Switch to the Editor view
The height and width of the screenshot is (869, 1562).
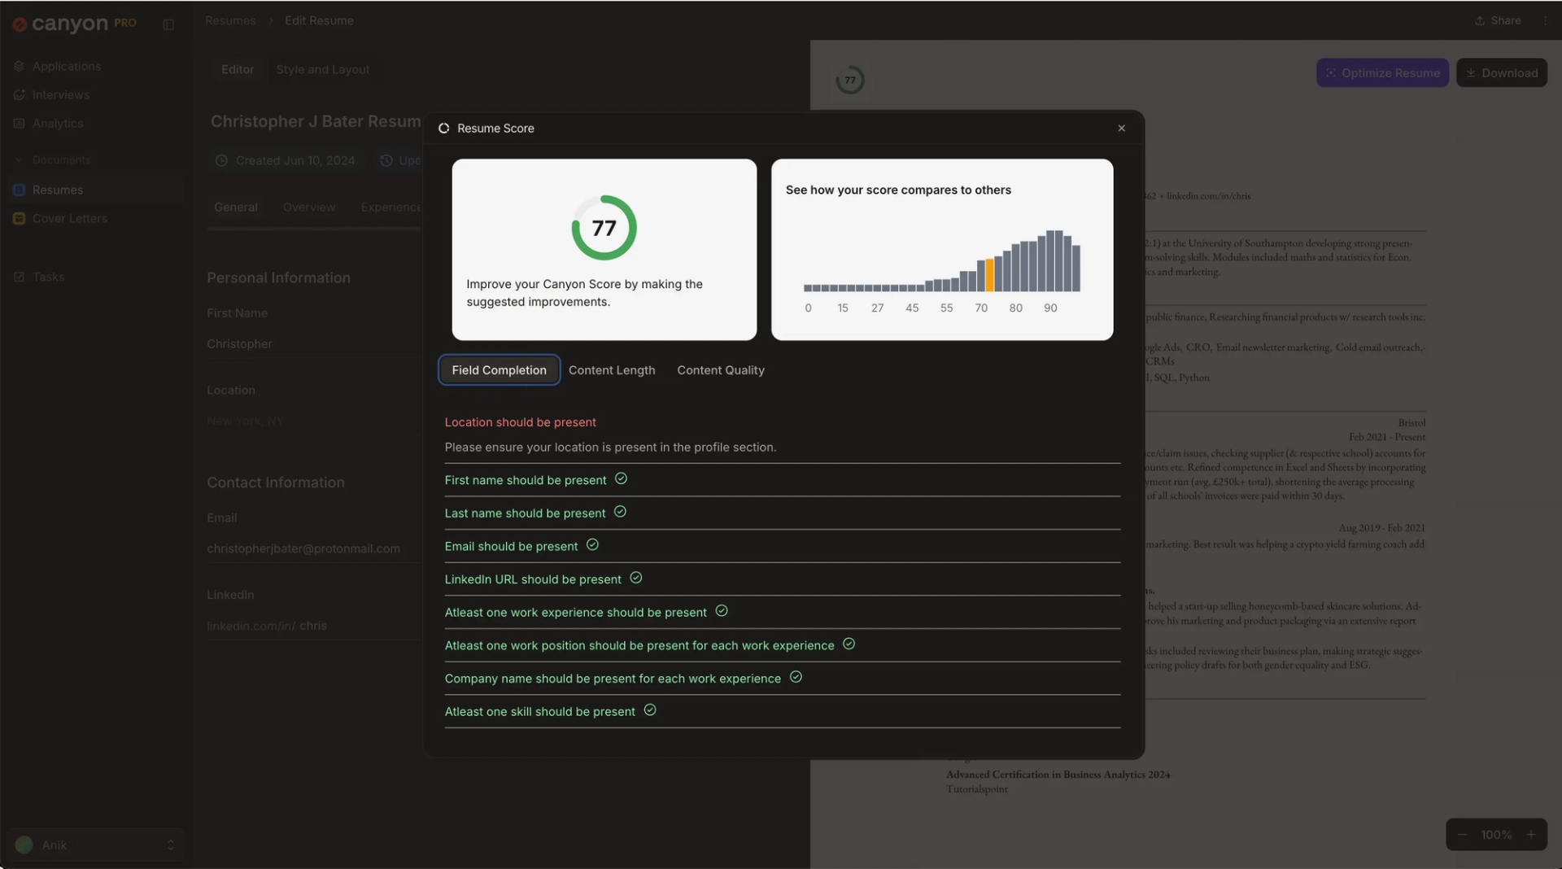(238, 70)
